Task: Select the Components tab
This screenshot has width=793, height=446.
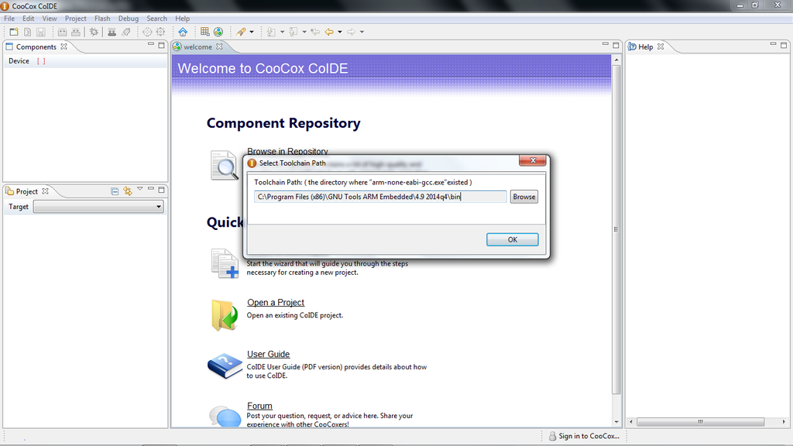Action: [x=36, y=46]
